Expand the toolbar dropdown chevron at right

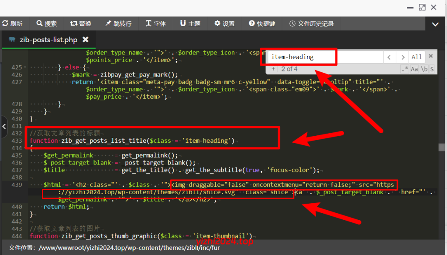[435, 24]
